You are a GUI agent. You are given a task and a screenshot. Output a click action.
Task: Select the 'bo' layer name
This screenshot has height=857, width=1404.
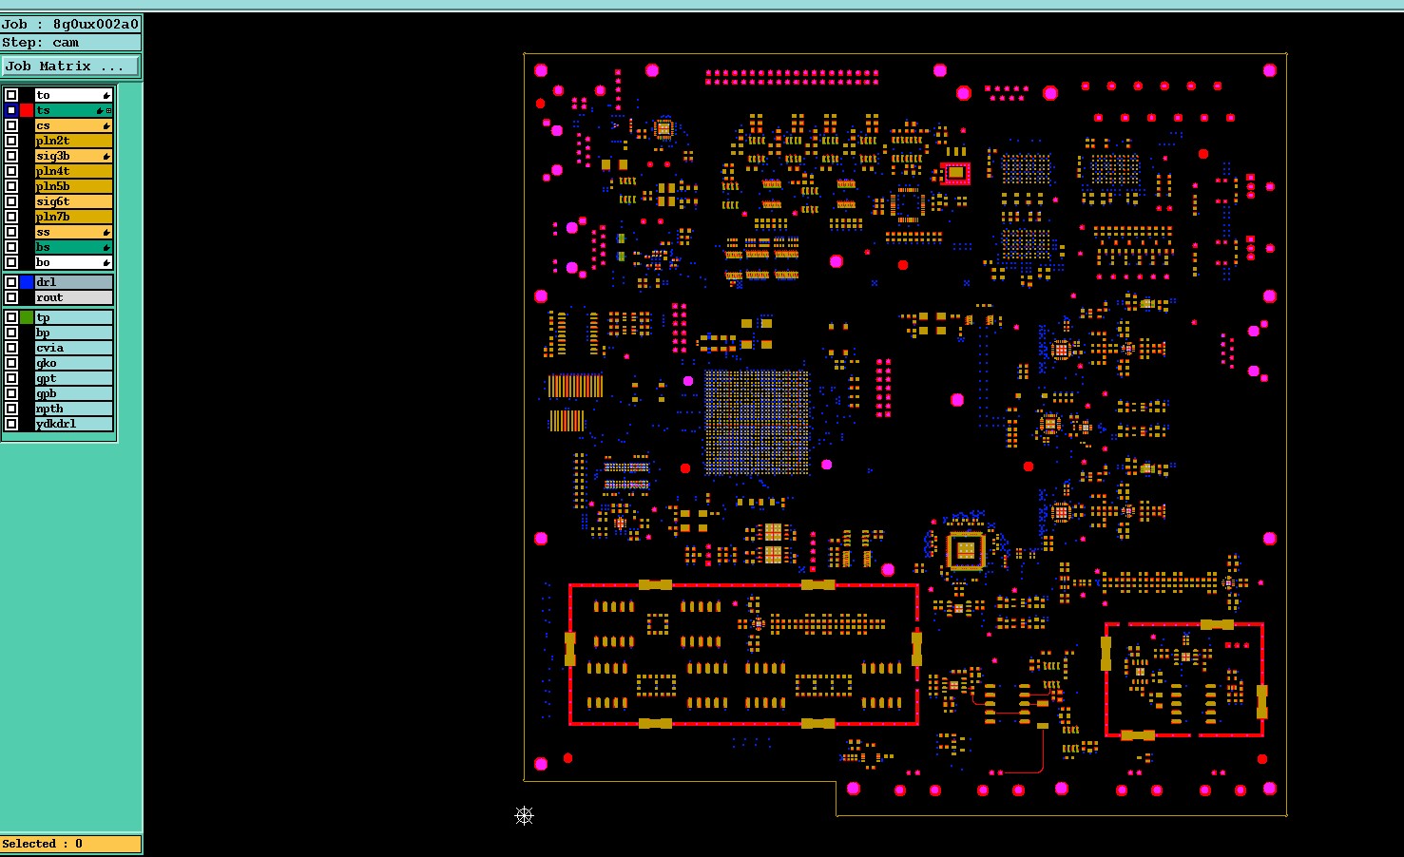pyautogui.click(x=74, y=262)
